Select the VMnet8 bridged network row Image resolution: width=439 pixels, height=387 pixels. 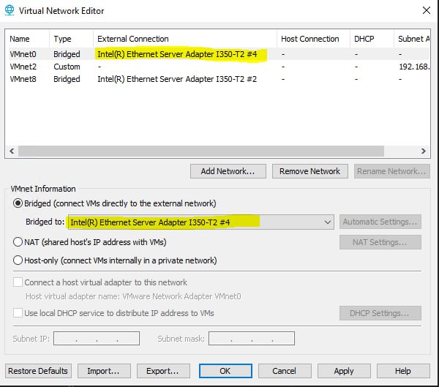217,79
